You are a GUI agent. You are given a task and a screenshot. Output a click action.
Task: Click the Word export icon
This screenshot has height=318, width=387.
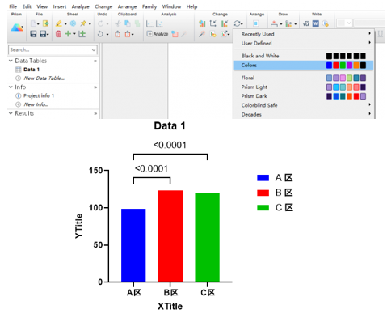pos(316,23)
